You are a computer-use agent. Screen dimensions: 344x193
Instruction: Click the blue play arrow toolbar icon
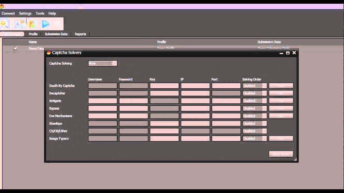(x=46, y=24)
